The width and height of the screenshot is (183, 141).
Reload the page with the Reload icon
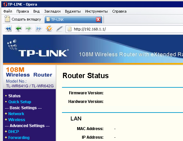(x=49, y=28)
